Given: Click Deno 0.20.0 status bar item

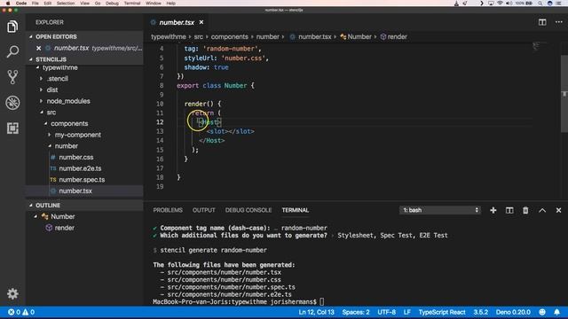Looking at the screenshot, I should pyautogui.click(x=513, y=312).
